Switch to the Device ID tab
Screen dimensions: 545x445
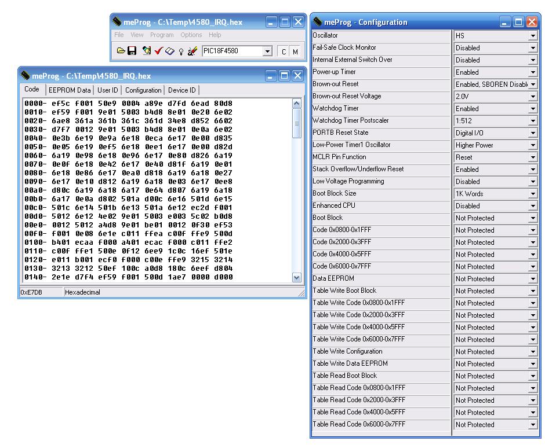coord(182,90)
